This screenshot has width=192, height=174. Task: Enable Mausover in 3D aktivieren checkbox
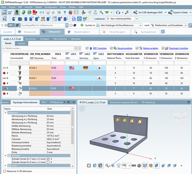click(x=5, y=171)
